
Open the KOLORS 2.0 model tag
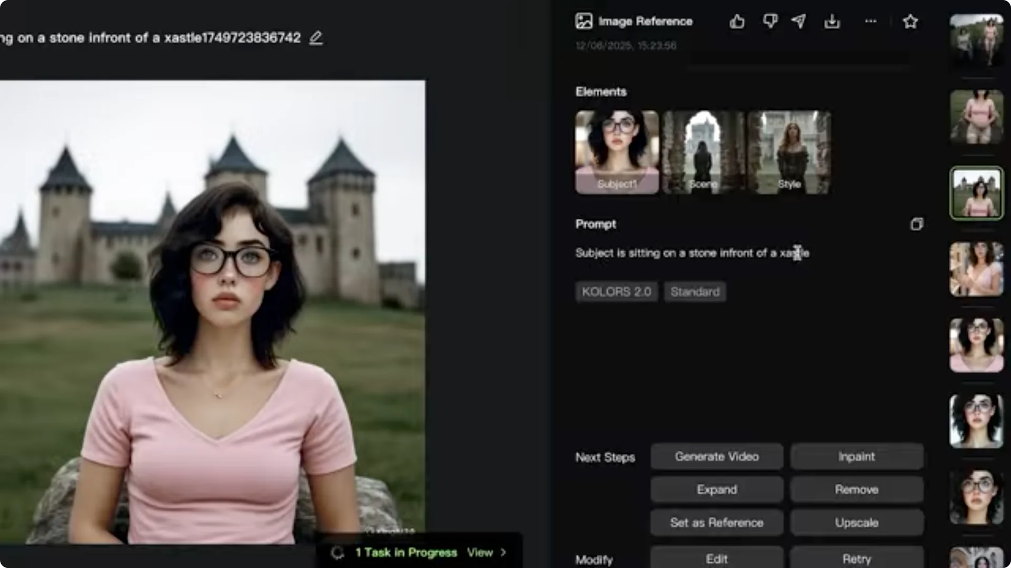[x=616, y=291]
